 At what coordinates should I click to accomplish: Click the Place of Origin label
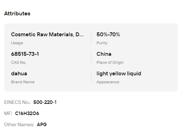click(x=110, y=62)
